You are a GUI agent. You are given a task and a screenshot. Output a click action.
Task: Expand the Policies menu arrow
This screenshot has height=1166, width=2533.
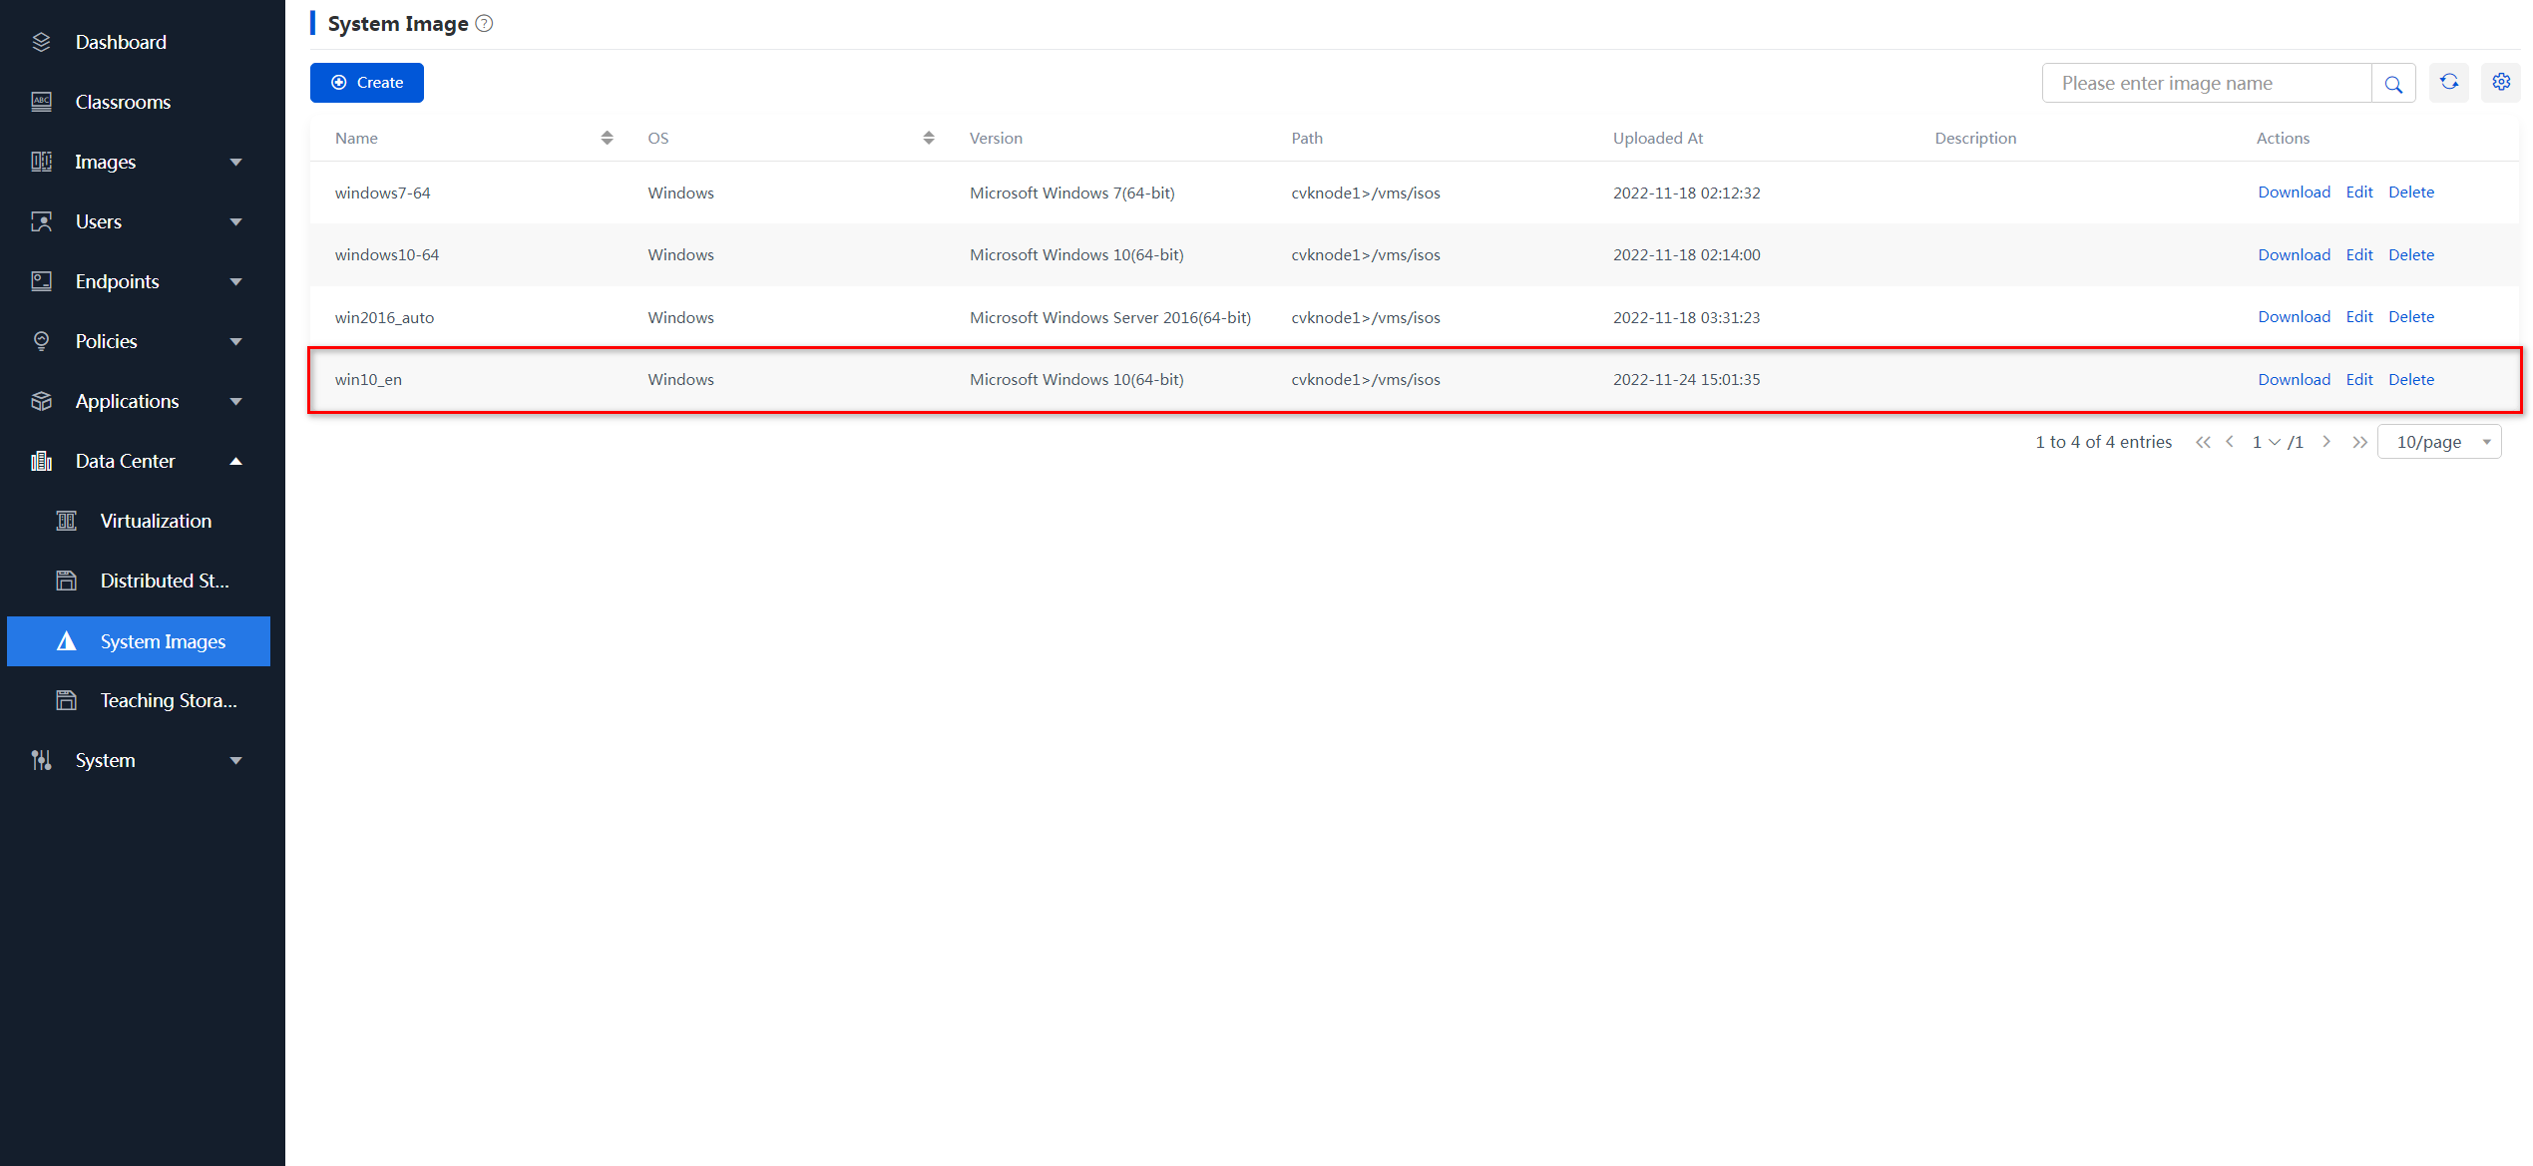coord(236,342)
